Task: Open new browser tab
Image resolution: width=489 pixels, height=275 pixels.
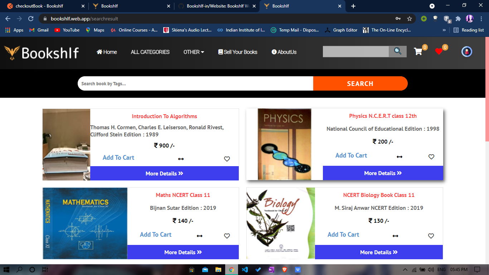Action: pyautogui.click(x=353, y=6)
